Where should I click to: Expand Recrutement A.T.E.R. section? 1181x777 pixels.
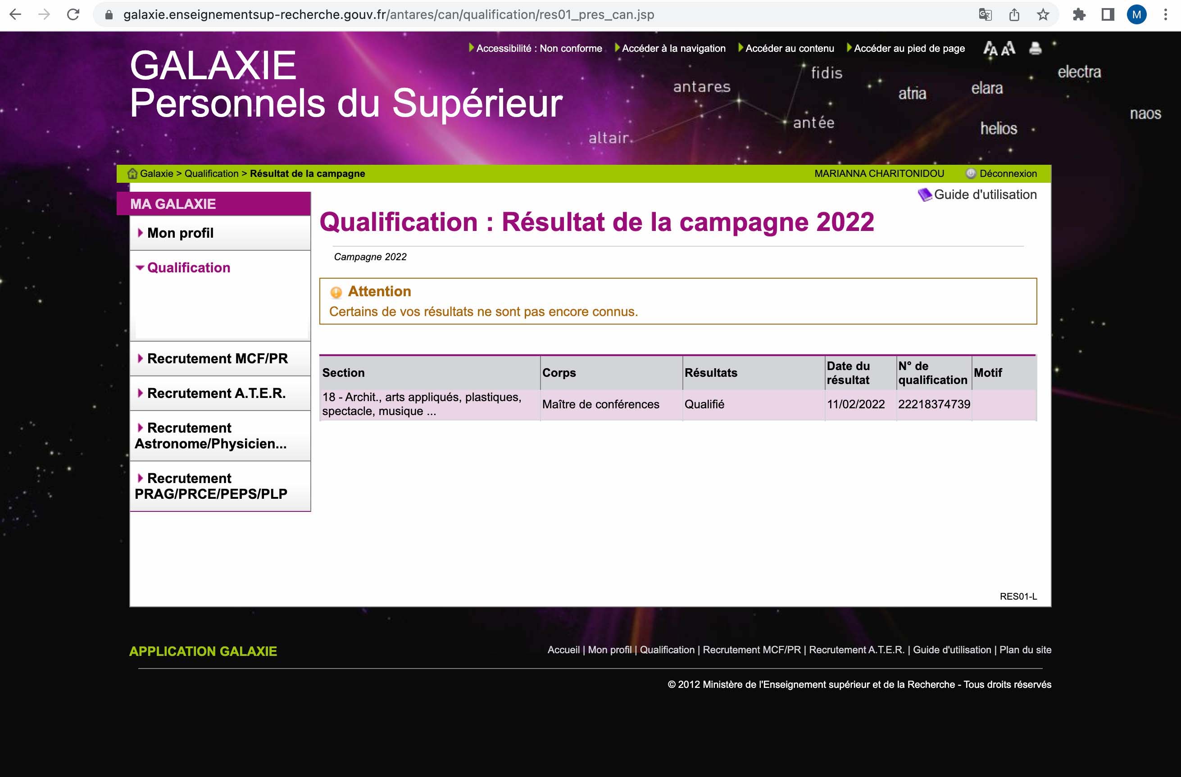click(x=216, y=393)
